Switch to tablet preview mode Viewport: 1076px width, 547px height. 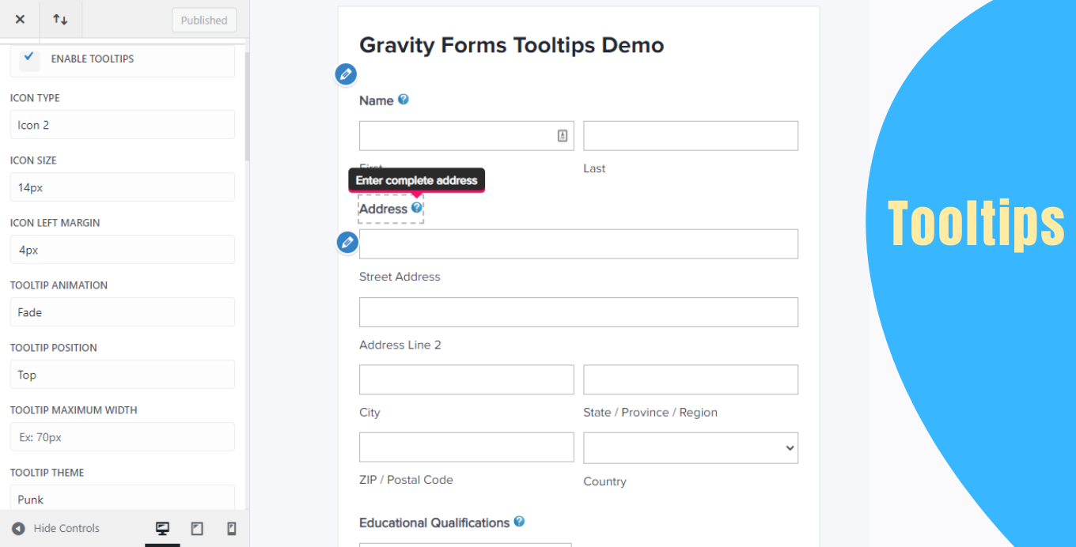tap(197, 529)
